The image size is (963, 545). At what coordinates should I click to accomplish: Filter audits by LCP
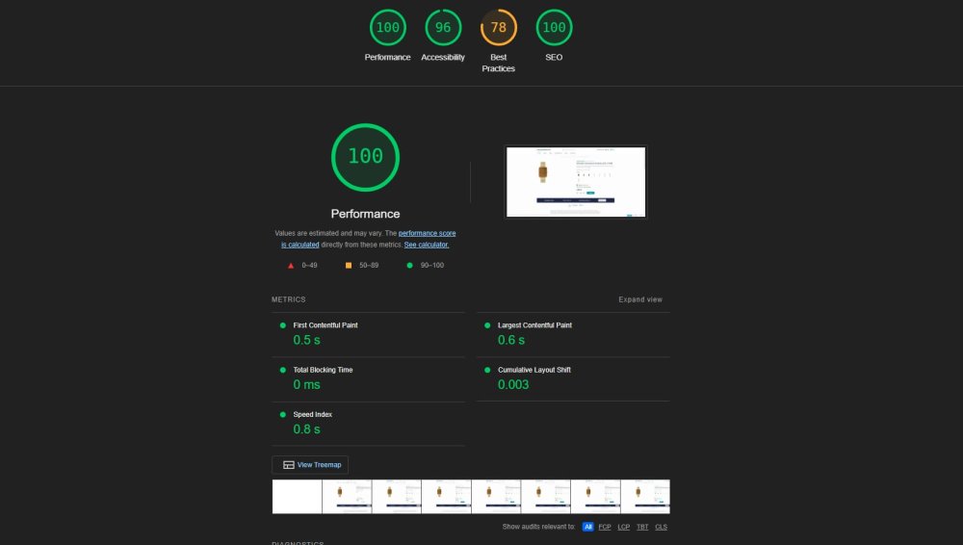(624, 527)
